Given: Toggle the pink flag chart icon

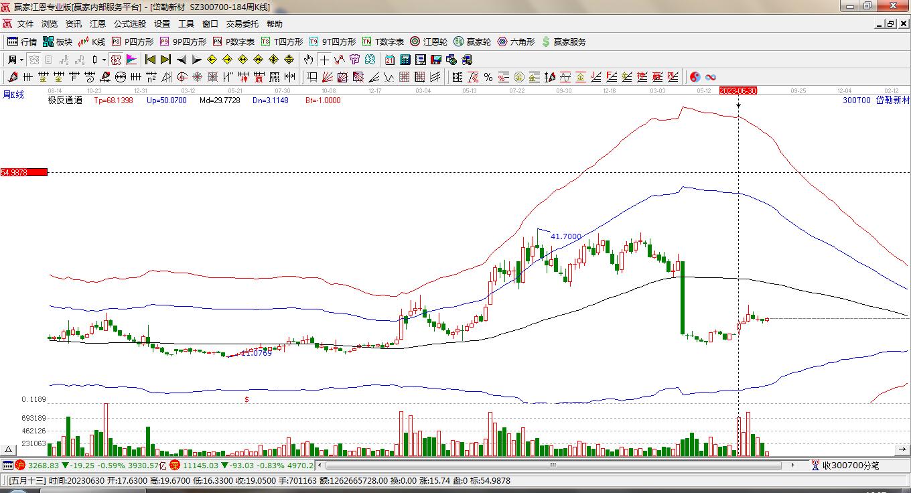Looking at the screenshot, I should coord(131,60).
